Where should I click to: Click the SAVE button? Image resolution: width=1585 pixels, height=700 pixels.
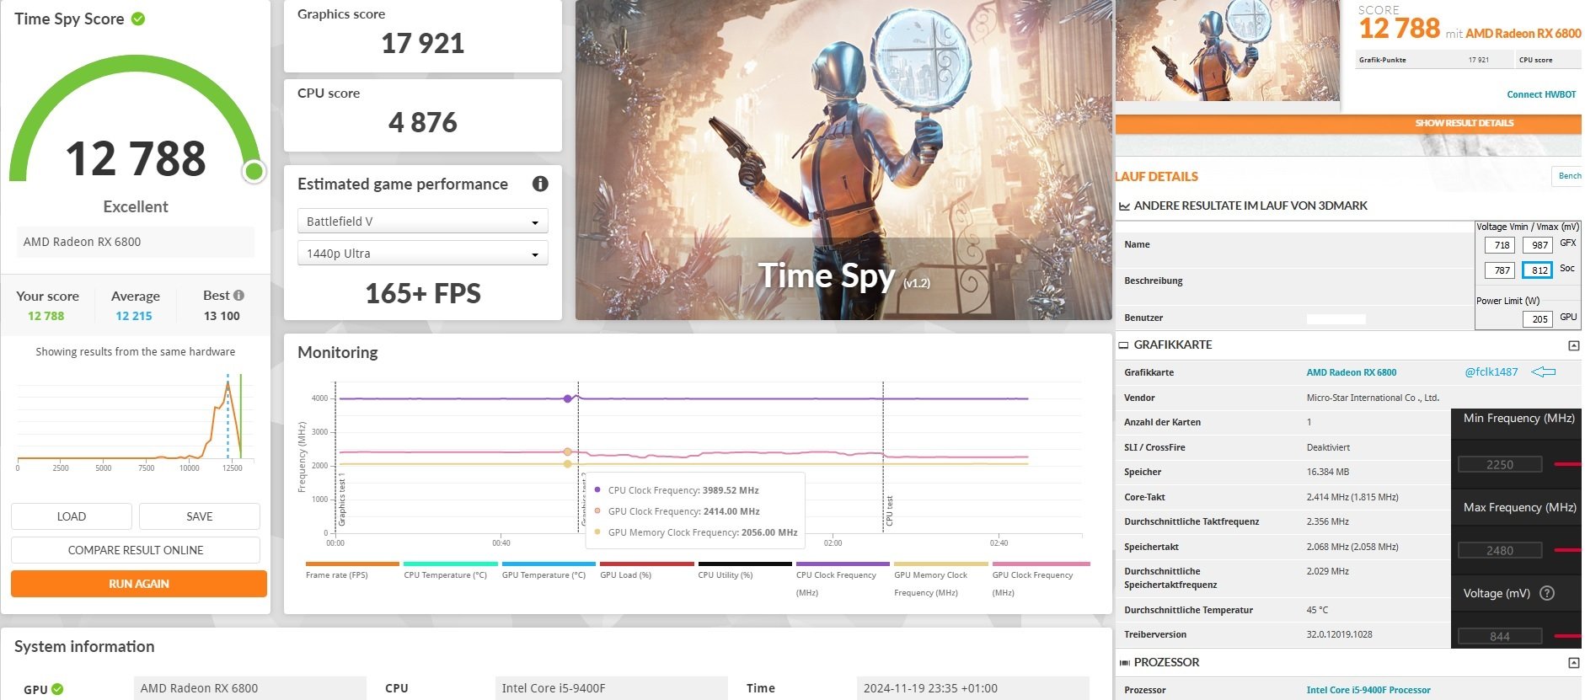coord(200,516)
